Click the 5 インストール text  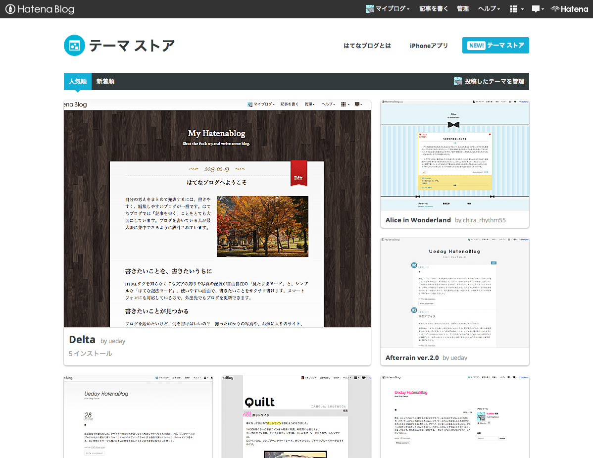tap(91, 354)
